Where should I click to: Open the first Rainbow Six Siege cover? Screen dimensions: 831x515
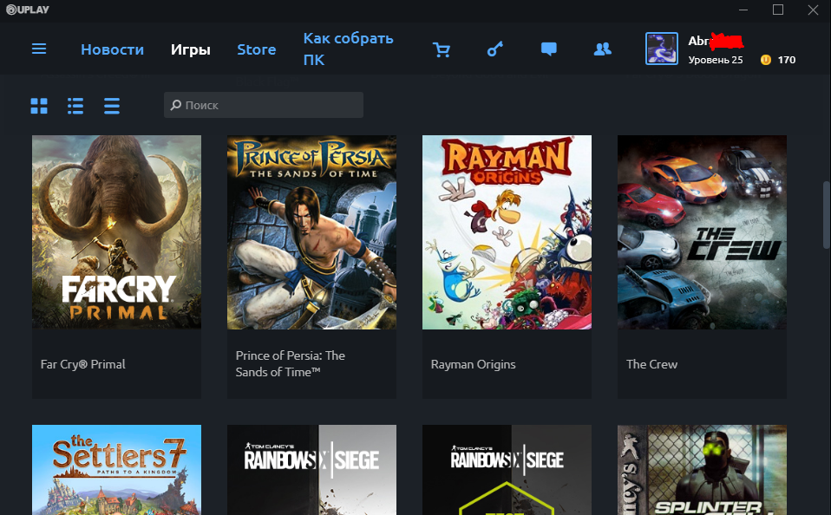point(311,469)
